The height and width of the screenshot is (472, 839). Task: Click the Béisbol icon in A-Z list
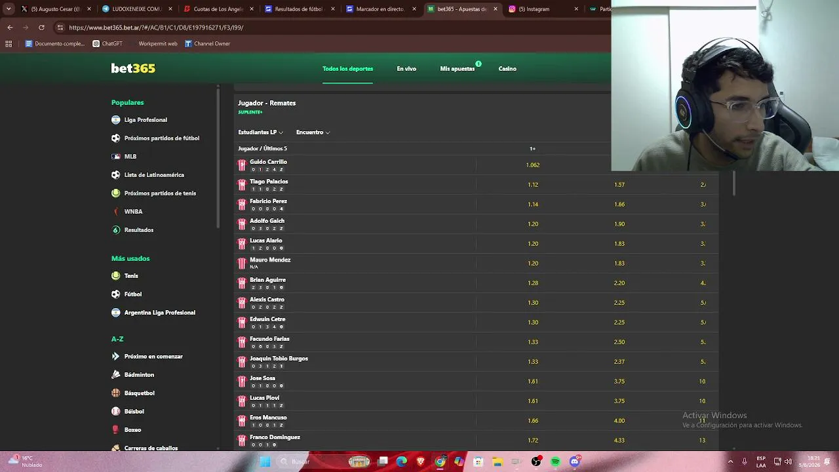pyautogui.click(x=116, y=412)
